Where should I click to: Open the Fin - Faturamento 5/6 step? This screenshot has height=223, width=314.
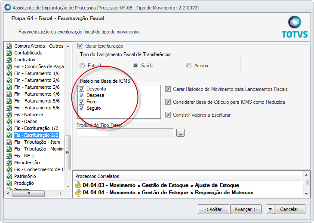point(37,101)
